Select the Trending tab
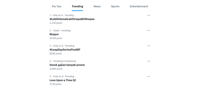Viewport: 202px width, 94px height. (x=78, y=6)
